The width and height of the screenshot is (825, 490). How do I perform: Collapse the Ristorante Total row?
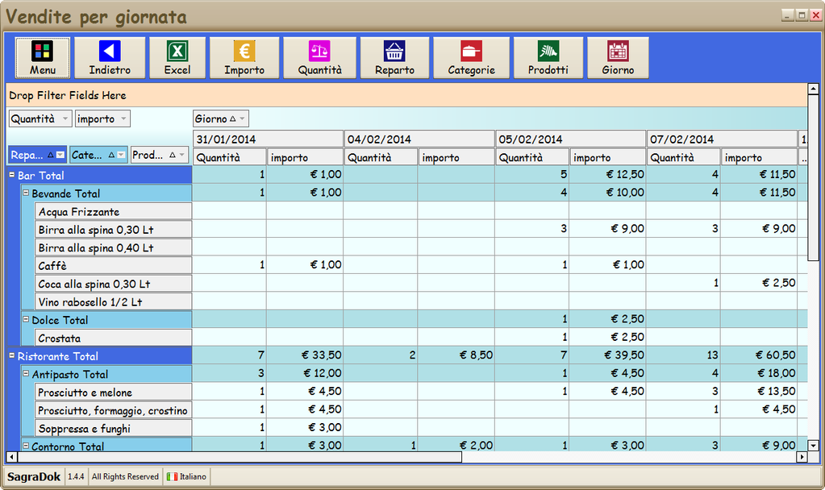pos(11,355)
